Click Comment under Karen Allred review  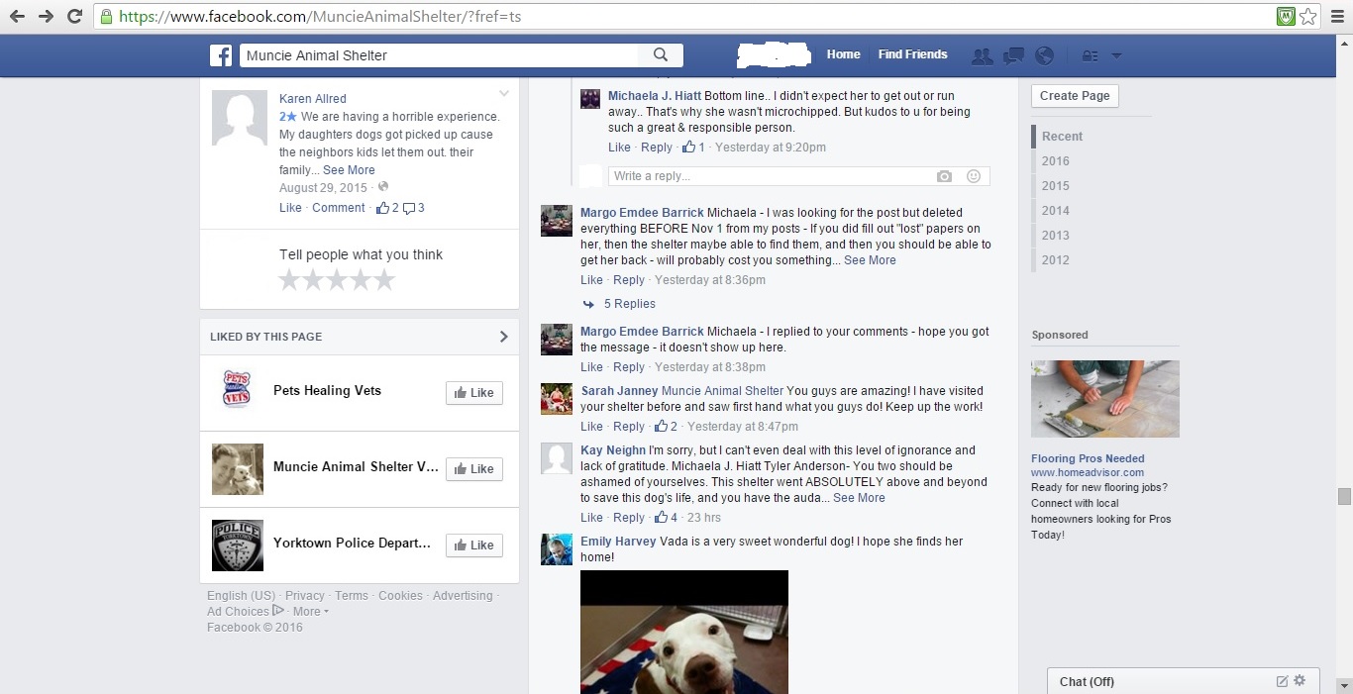pos(339,208)
